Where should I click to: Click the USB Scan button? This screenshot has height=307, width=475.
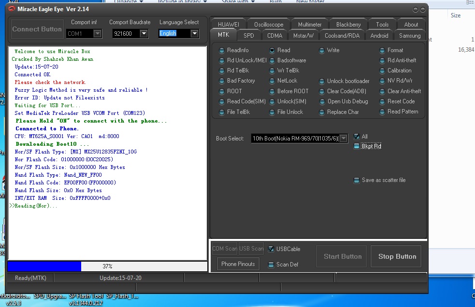(251, 249)
